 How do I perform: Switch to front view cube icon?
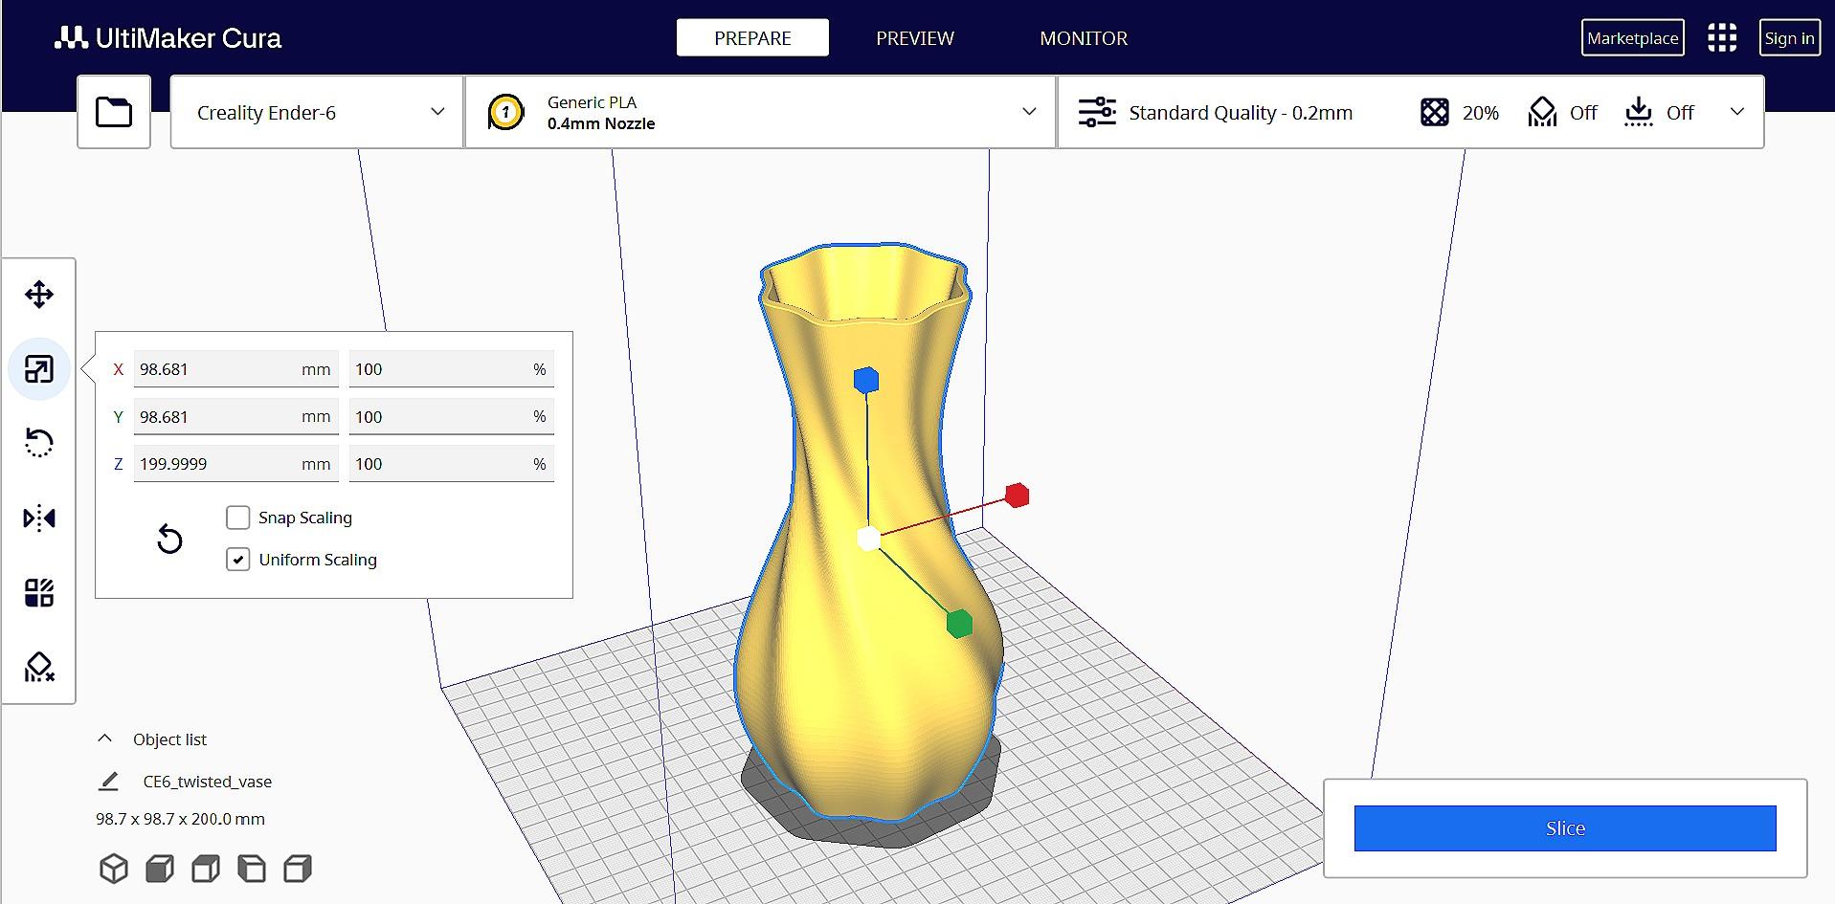tap(160, 869)
